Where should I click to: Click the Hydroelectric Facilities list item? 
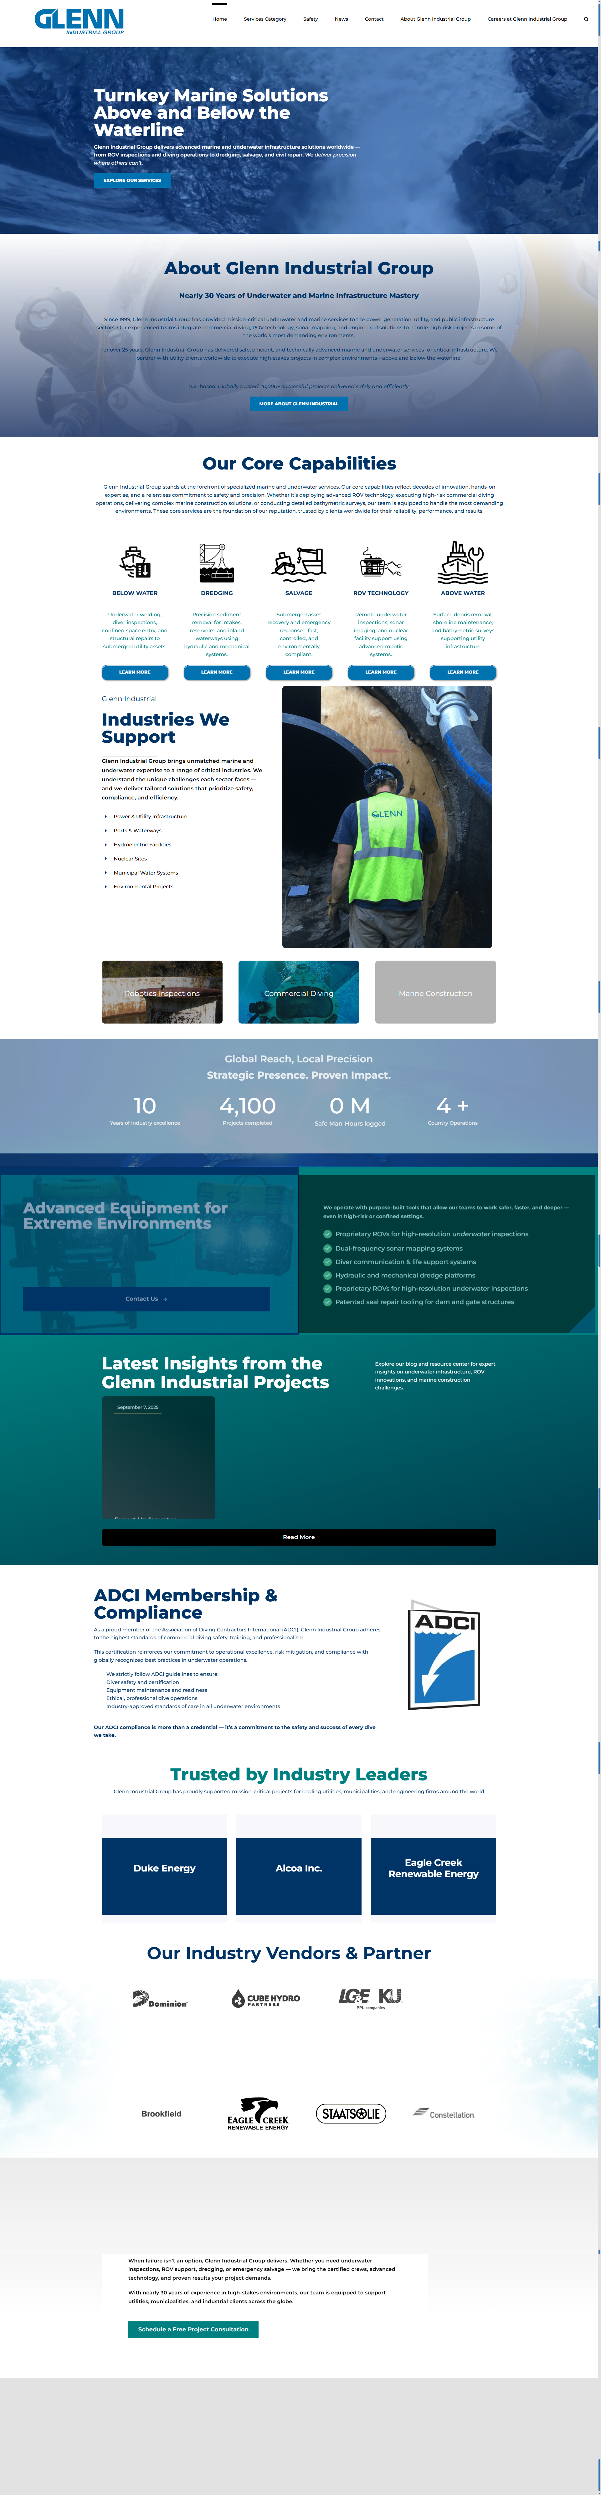[x=142, y=845]
